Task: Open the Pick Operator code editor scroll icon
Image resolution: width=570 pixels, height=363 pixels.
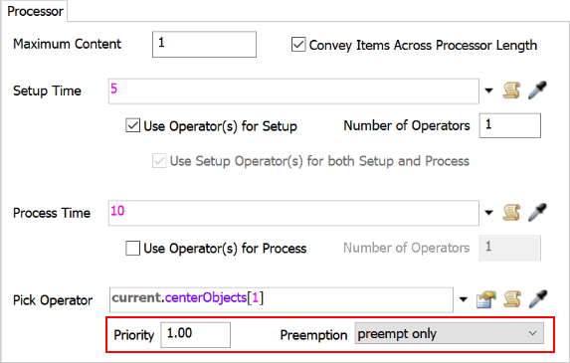Action: [512, 299]
